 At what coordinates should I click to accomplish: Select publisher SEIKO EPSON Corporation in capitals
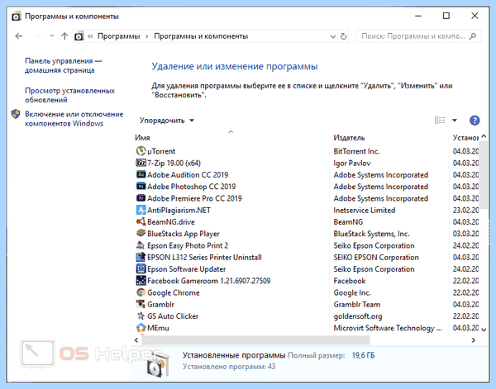(x=376, y=257)
